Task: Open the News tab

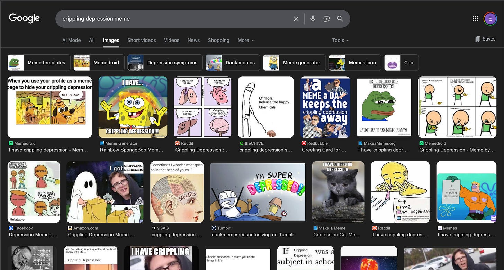Action: [193, 40]
